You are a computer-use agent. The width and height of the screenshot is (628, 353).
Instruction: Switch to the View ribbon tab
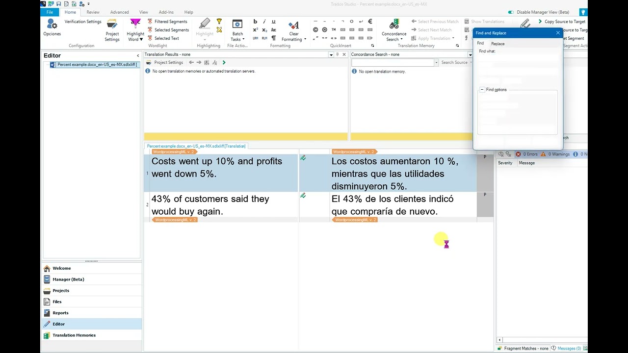pyautogui.click(x=143, y=12)
